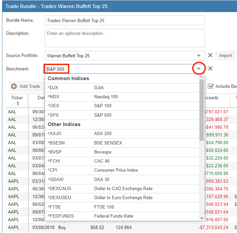Click the plus icon on Add Trade
Screen dimensions: 237x233
[14, 86]
